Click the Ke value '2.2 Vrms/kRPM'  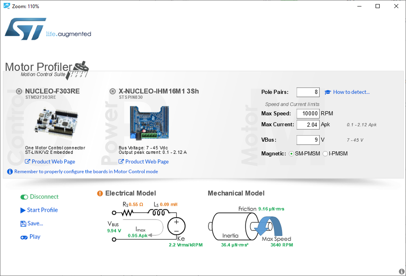[186, 245]
